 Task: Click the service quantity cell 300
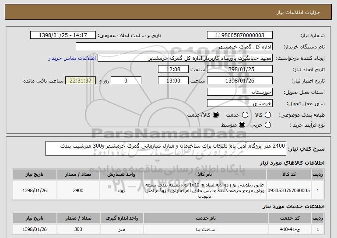tap(78, 229)
